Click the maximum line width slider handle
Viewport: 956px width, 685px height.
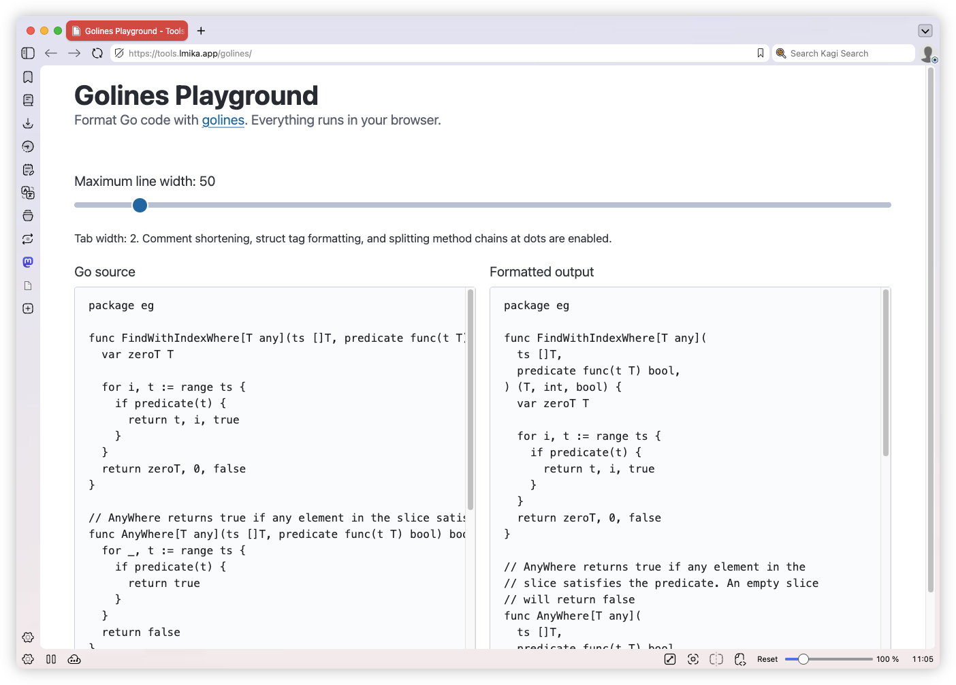point(140,205)
